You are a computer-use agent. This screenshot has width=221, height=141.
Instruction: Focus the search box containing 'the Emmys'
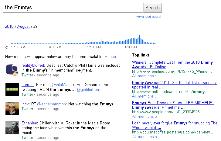tap(73, 8)
